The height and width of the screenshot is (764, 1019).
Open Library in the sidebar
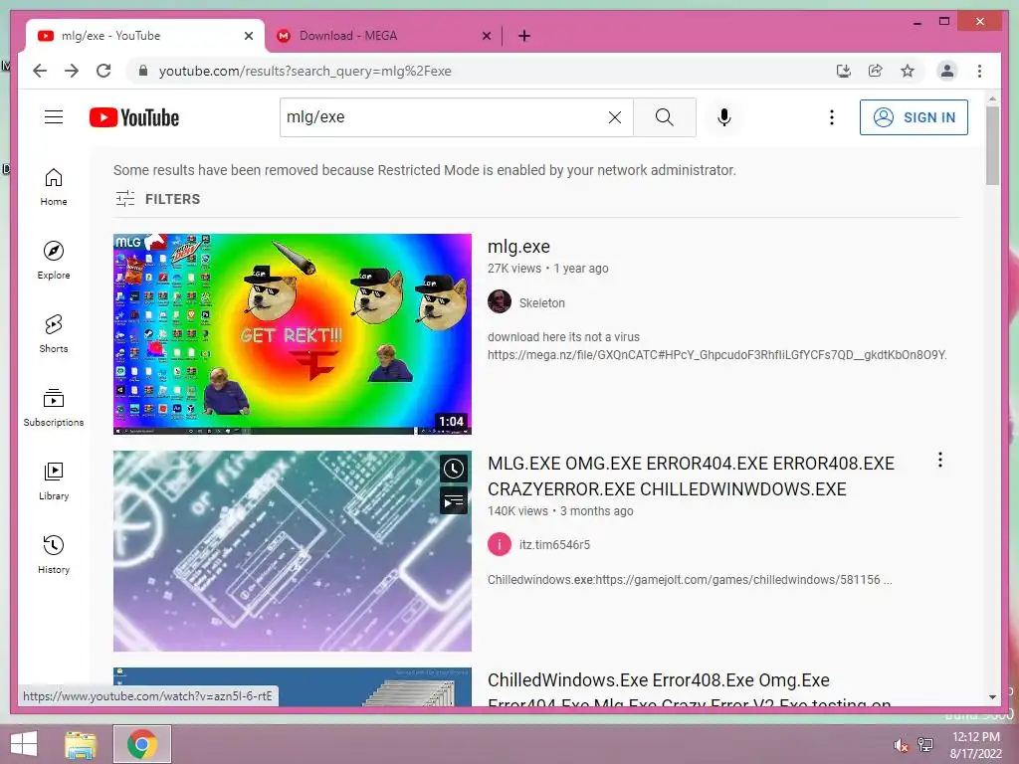point(54,480)
